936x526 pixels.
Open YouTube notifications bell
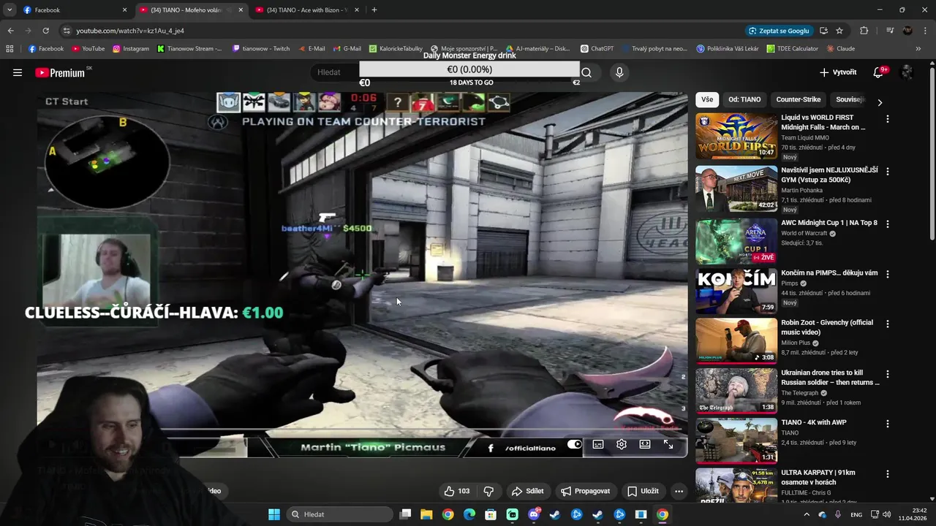(879, 72)
